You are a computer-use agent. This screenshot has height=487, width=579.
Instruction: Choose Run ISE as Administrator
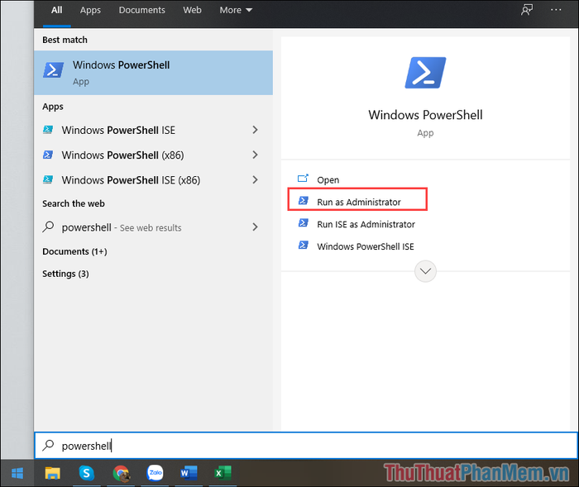pos(366,225)
